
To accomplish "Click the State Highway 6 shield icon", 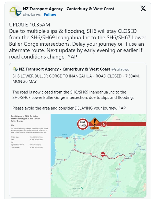I will [104, 124].
